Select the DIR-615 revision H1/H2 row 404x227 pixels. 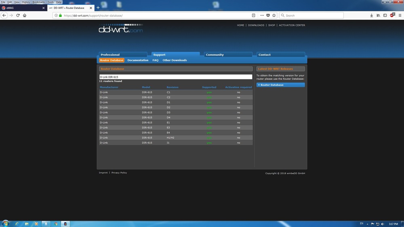tap(176, 137)
